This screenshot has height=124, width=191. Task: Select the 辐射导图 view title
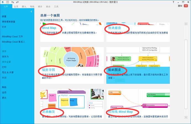pyautogui.click(x=49, y=70)
